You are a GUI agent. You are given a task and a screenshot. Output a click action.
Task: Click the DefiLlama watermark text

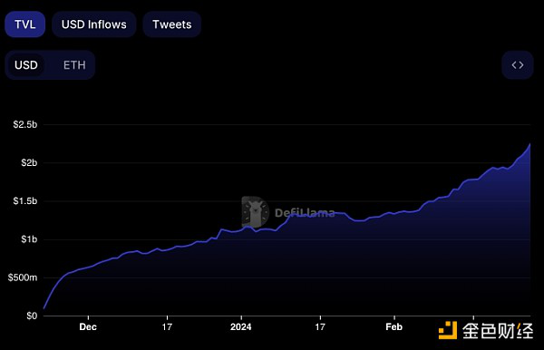(x=305, y=213)
